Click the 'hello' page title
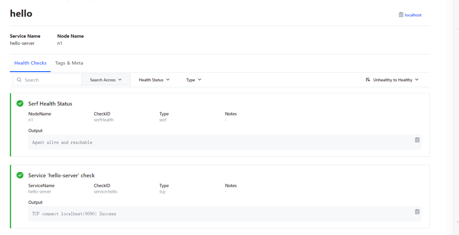The height and width of the screenshot is (235, 459). pos(21,13)
